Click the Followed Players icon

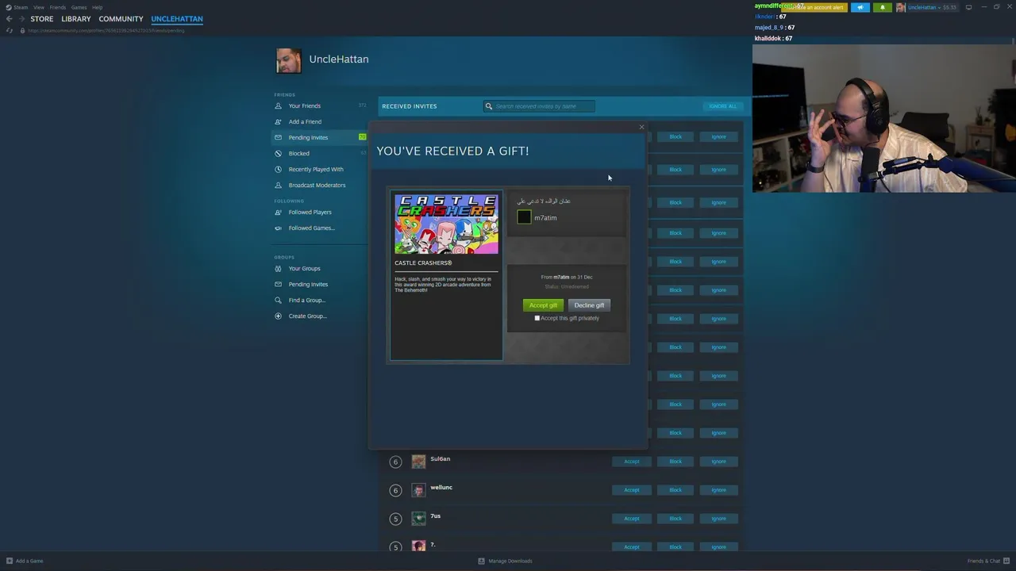coord(278,212)
